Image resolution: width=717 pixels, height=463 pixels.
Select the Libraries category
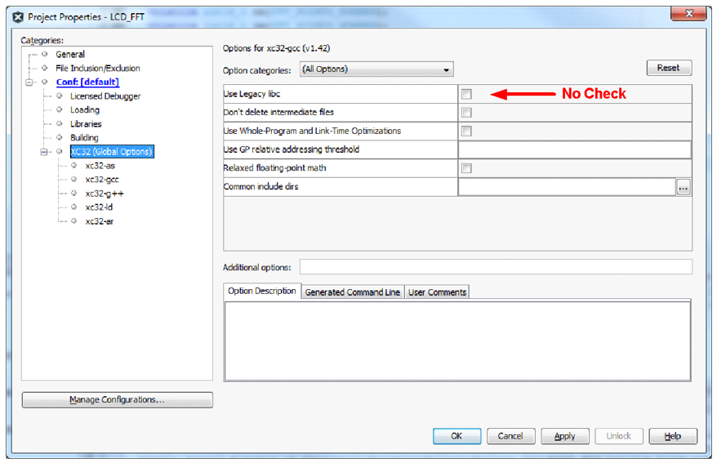pos(86,124)
